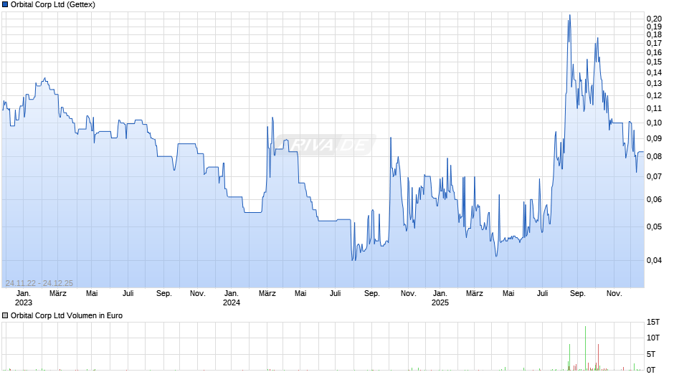
Task: Click the y-axis value 0,14
Action: (654, 72)
